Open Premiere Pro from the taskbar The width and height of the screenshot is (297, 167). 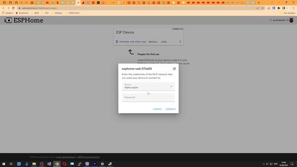(95, 164)
